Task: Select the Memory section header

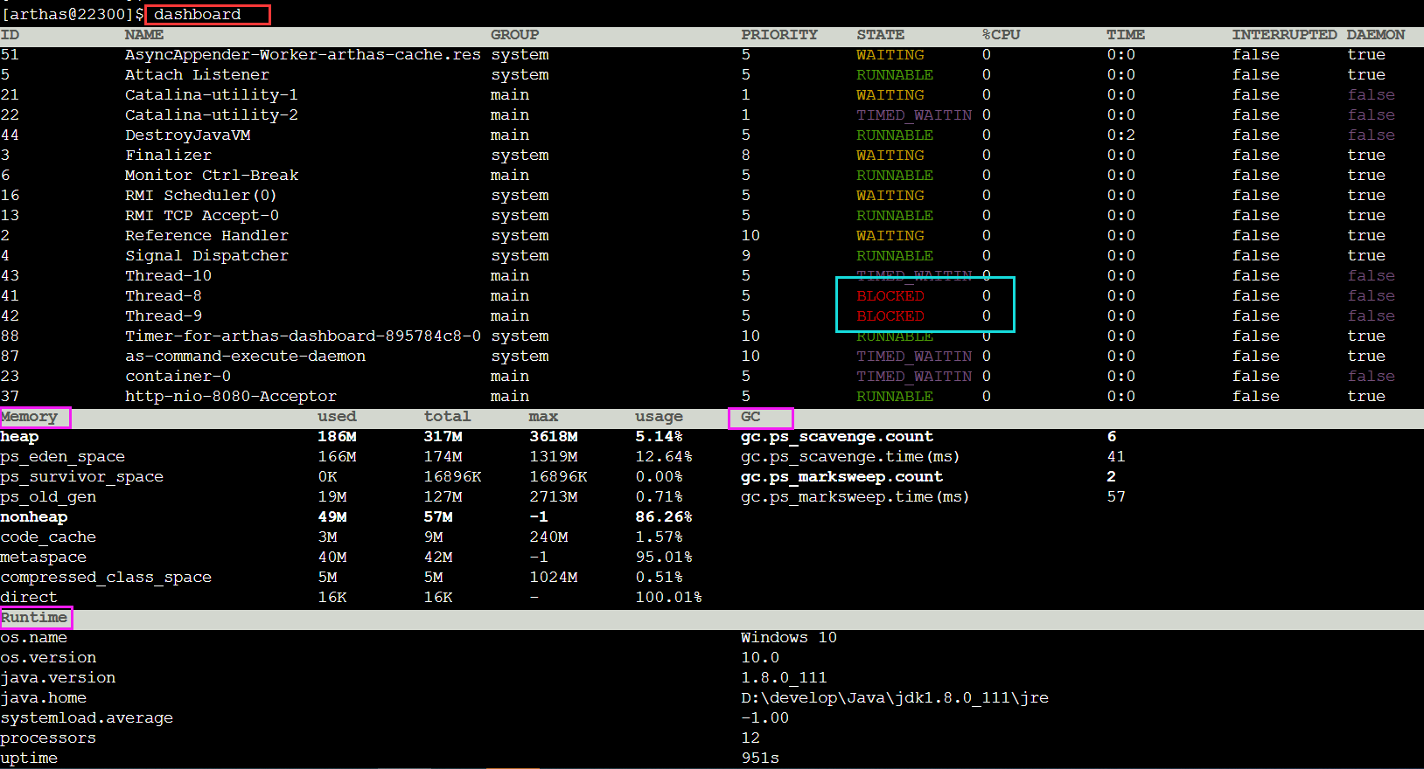Action: (30, 417)
